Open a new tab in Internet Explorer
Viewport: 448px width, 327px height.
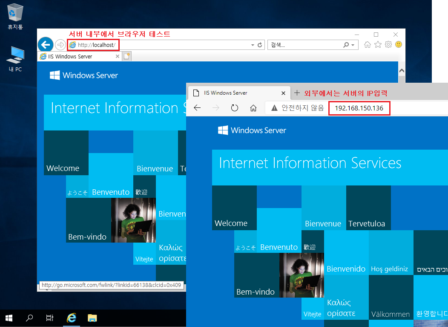pyautogui.click(x=126, y=56)
